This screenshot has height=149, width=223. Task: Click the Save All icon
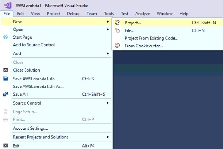(6, 94)
